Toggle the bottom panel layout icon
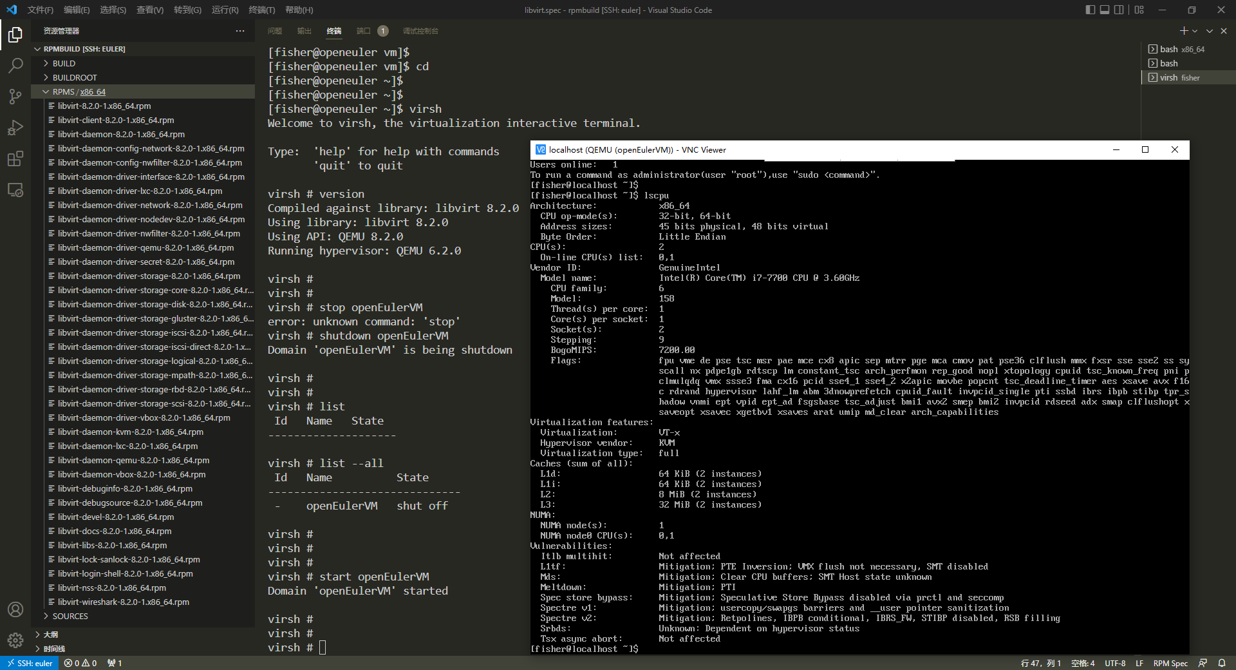1236x670 pixels. pyautogui.click(x=1105, y=10)
